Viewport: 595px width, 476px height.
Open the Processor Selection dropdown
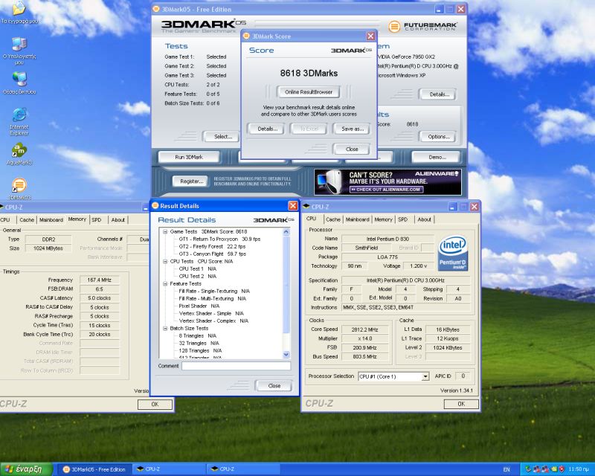(425, 376)
